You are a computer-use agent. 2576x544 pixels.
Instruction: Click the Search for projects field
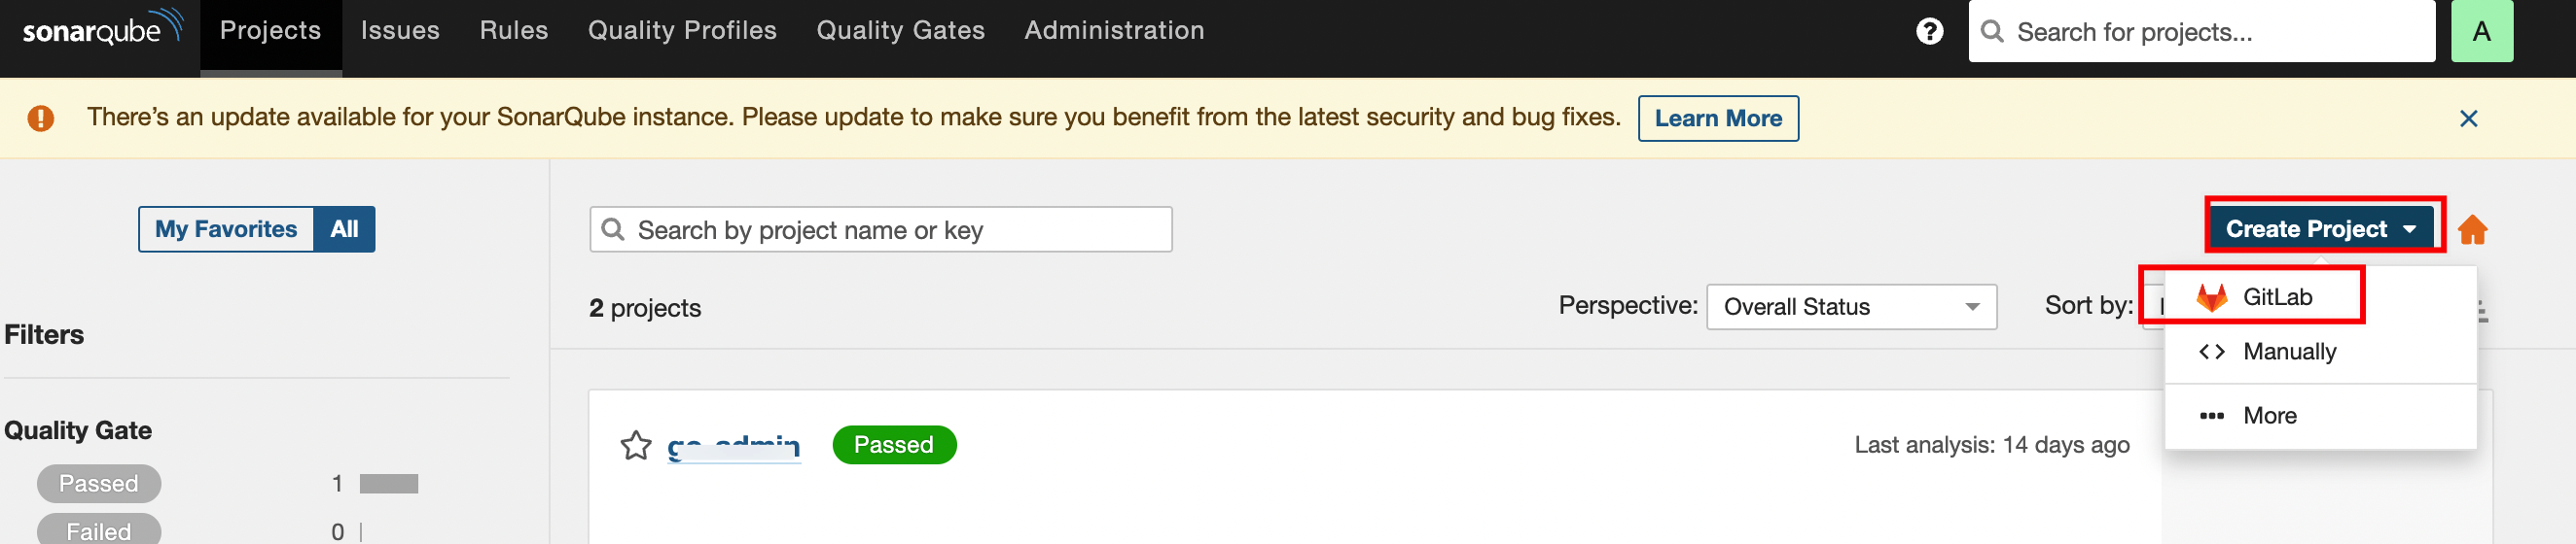tap(2210, 32)
